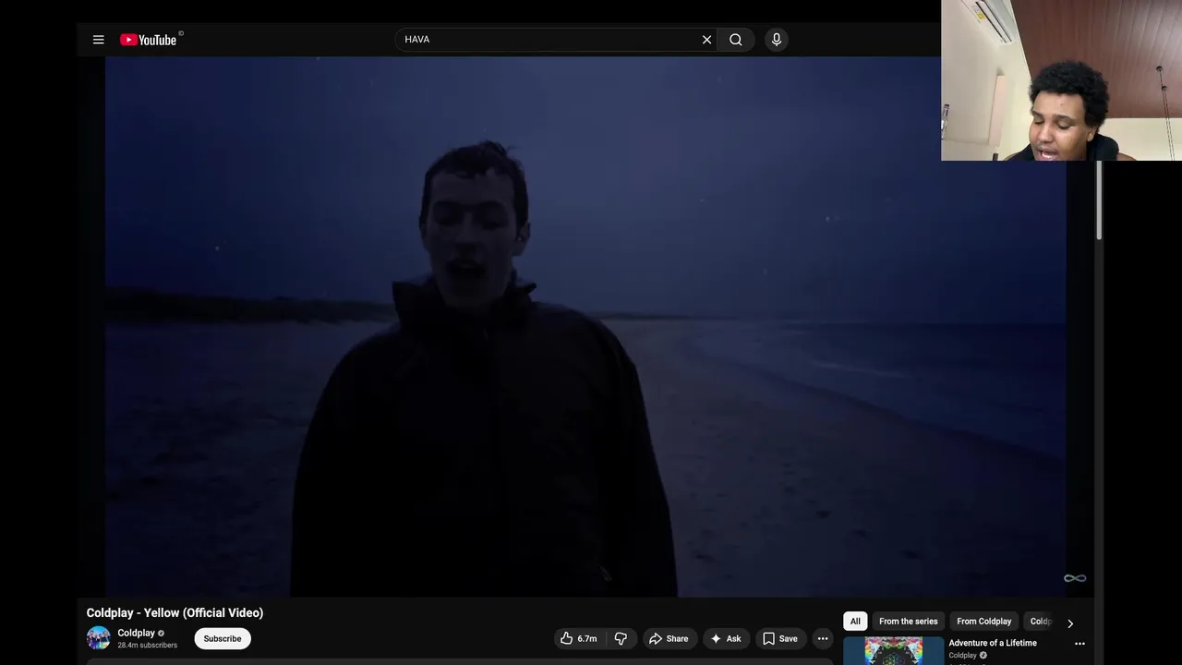Click the webcam overlay in corner

point(1061,80)
